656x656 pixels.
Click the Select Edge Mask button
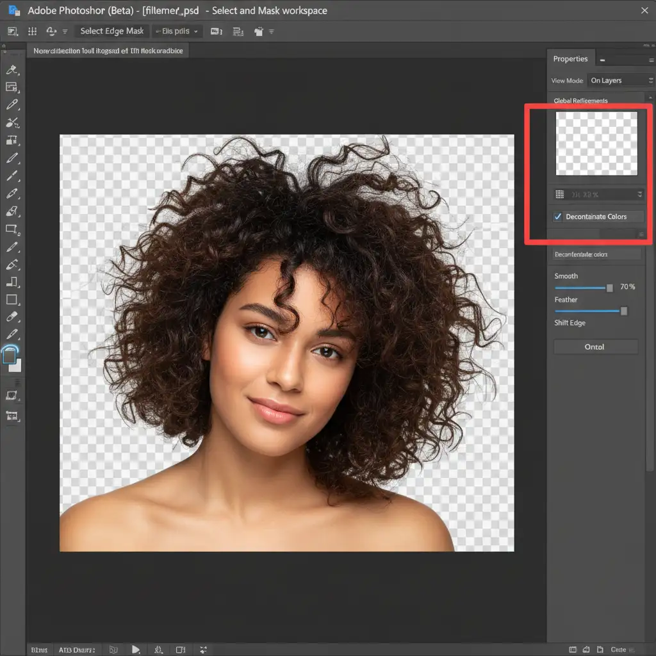click(x=112, y=31)
